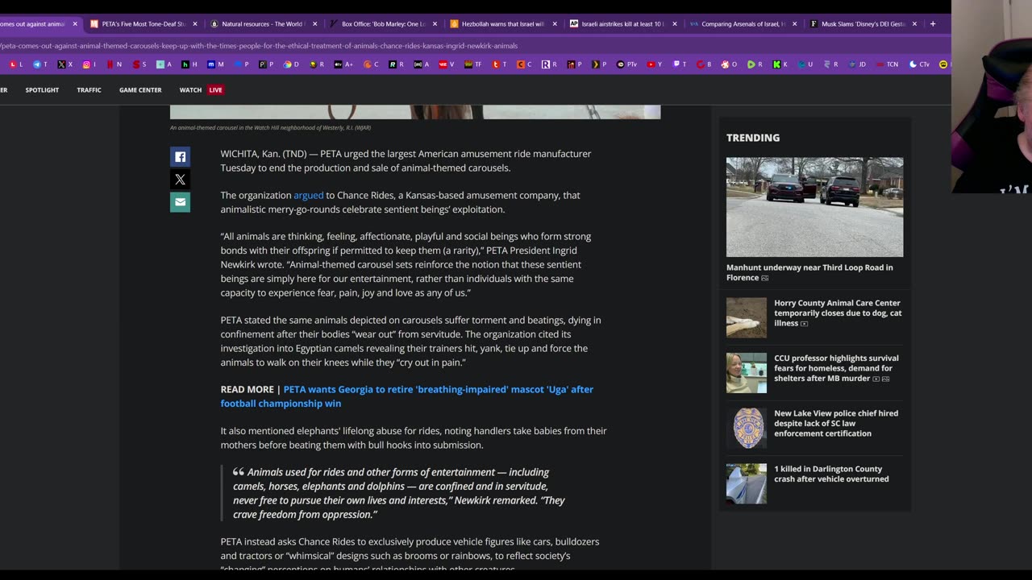
Task: Click the browser address bar URL
Action: 258,46
